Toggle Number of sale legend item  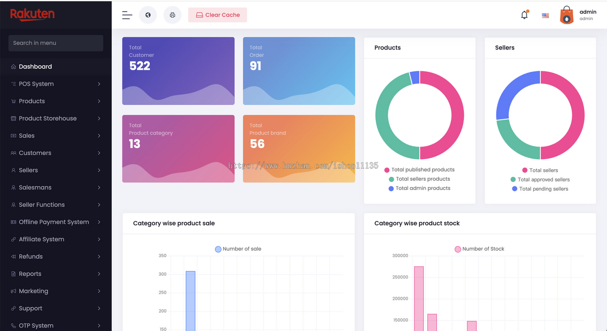(x=238, y=249)
